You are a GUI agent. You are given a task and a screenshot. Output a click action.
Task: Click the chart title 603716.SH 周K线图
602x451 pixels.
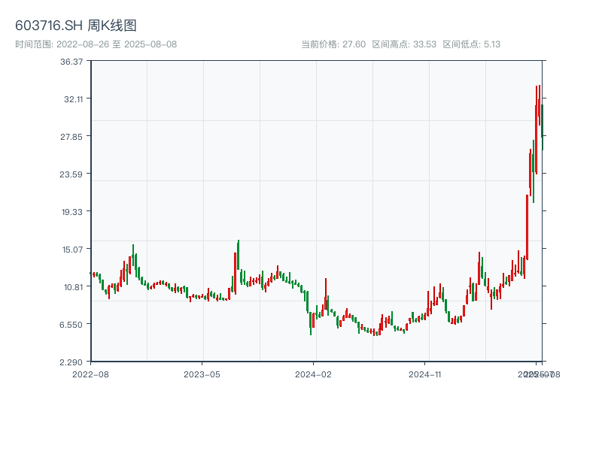point(76,26)
